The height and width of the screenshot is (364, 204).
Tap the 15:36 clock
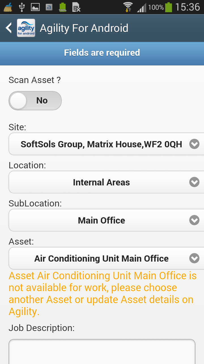188,7
